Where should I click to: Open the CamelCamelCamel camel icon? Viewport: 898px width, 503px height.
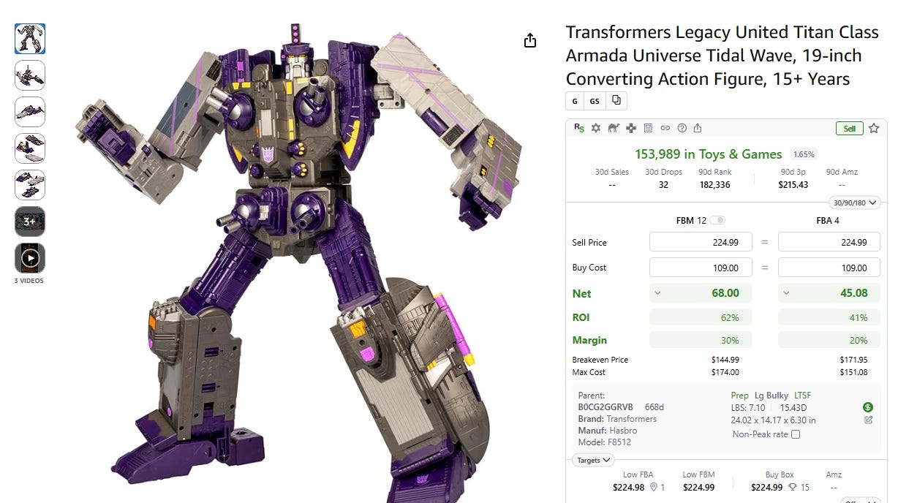[614, 128]
